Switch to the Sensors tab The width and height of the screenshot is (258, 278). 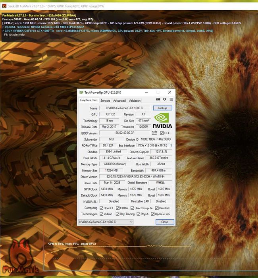tap(105, 100)
